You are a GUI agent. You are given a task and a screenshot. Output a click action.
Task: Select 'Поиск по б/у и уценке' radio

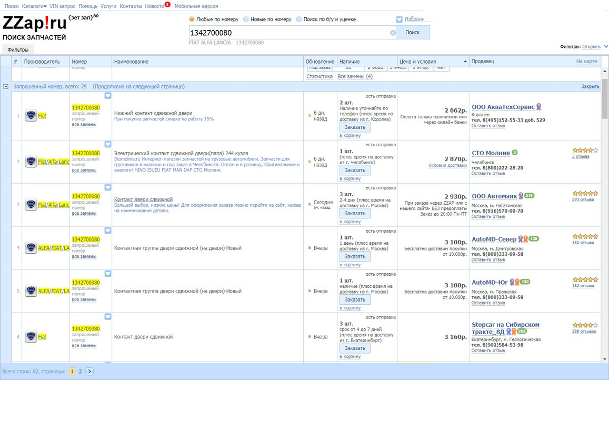click(x=298, y=19)
